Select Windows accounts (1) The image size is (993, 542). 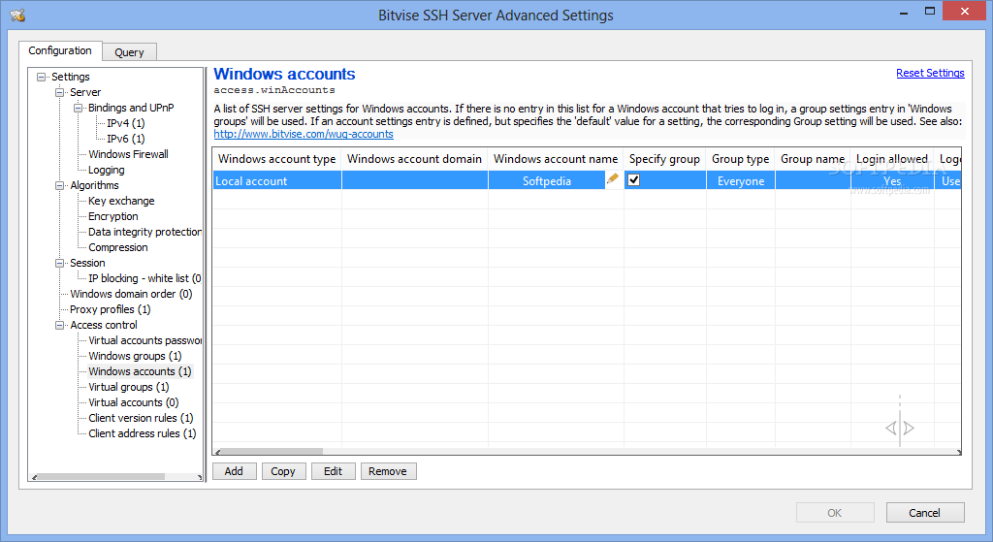140,371
